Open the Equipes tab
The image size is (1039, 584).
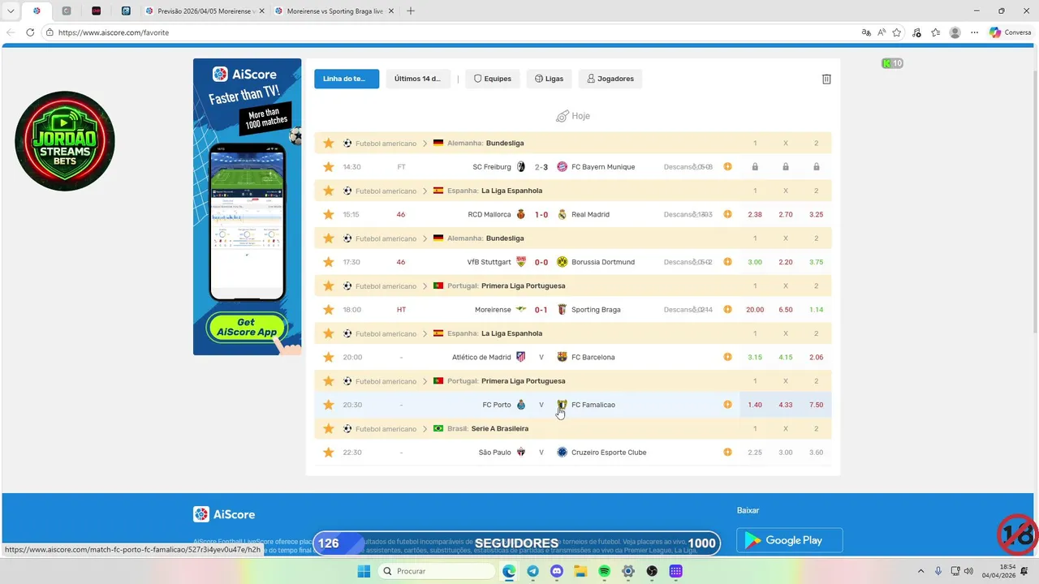(493, 79)
